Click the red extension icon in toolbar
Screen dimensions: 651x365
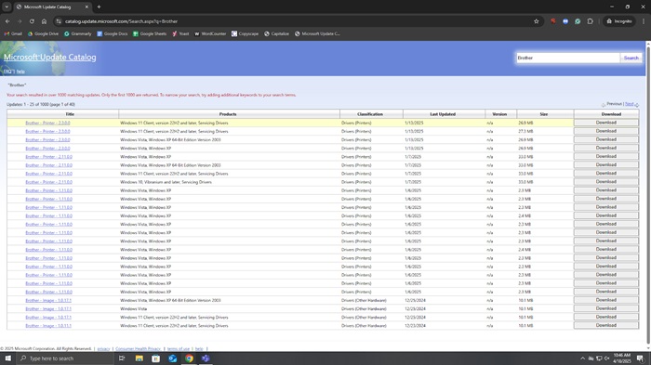pos(553,21)
